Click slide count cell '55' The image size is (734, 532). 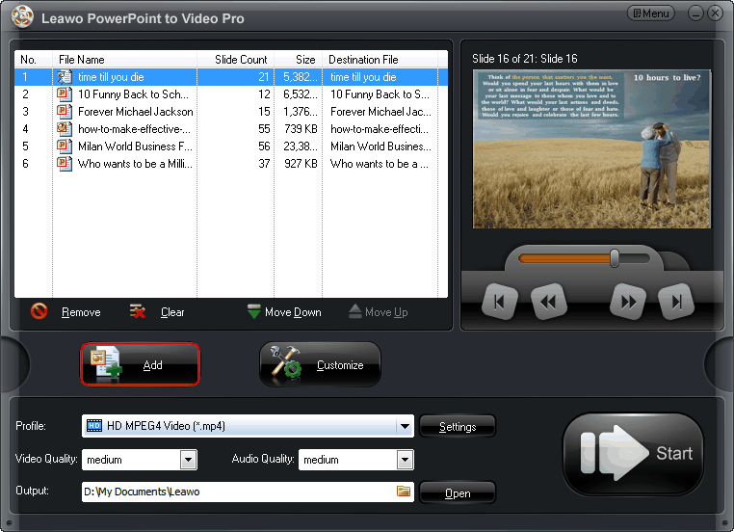pos(264,129)
